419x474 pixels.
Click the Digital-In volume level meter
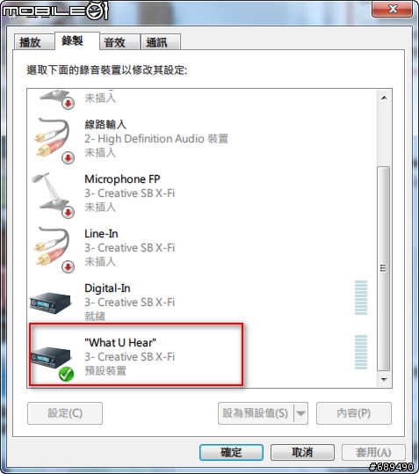[x=361, y=298]
